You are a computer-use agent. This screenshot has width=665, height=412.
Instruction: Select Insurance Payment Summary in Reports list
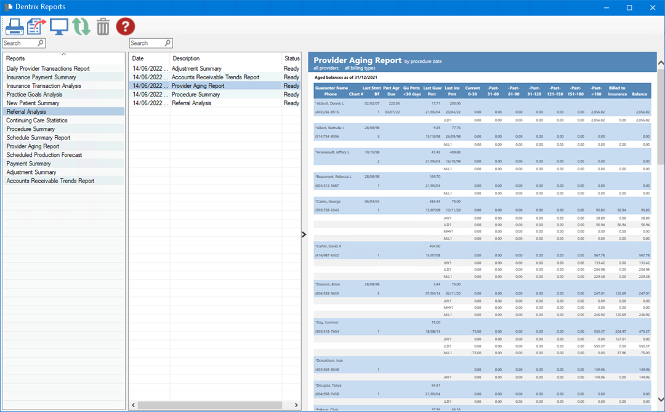coord(41,77)
